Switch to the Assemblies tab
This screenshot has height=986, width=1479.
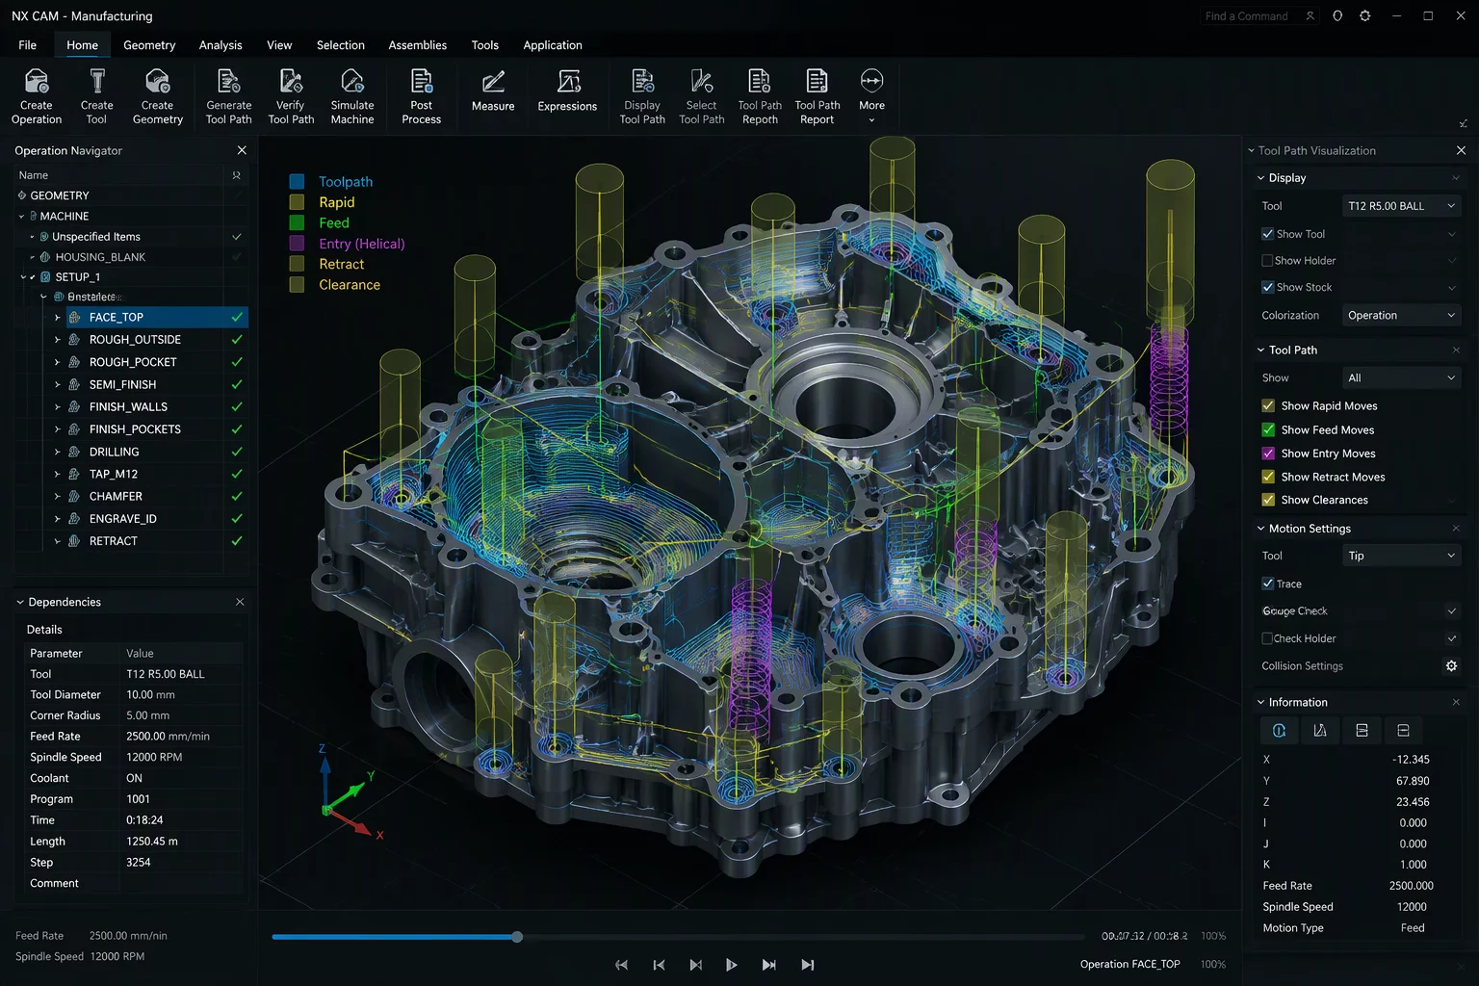(418, 45)
